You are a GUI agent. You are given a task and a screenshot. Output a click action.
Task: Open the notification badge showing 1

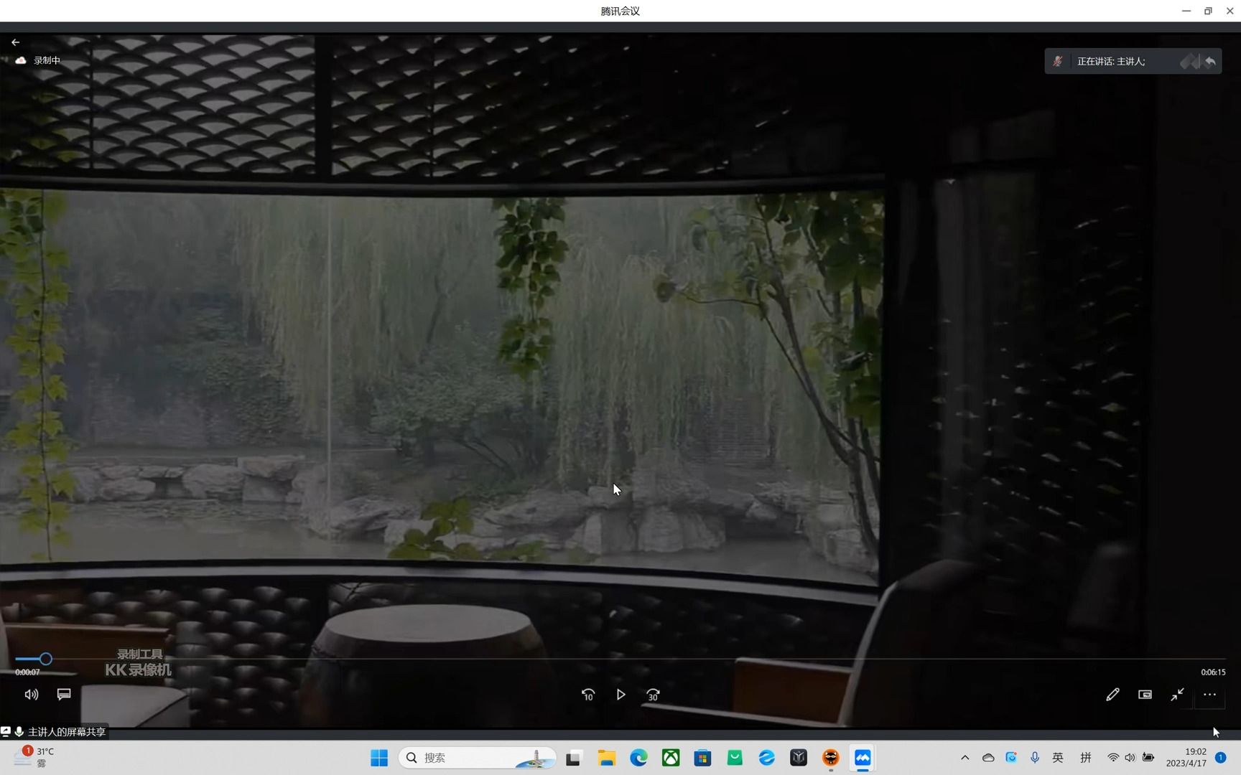(1220, 758)
